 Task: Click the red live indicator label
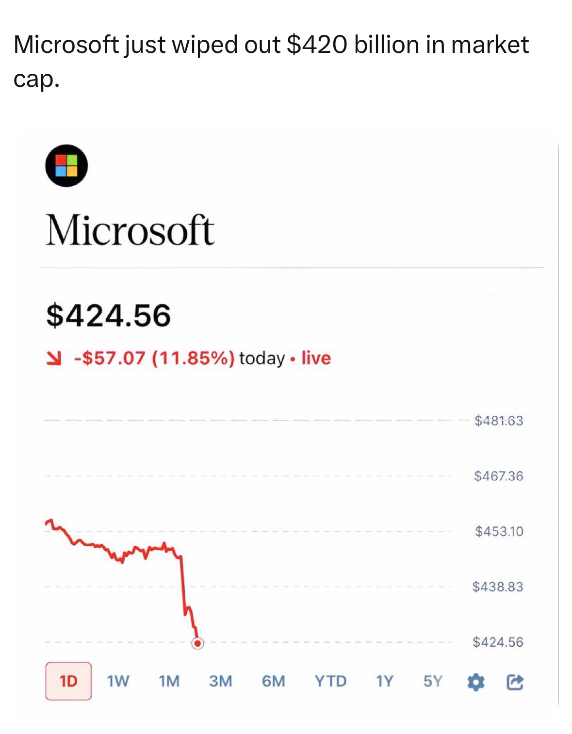(x=316, y=358)
